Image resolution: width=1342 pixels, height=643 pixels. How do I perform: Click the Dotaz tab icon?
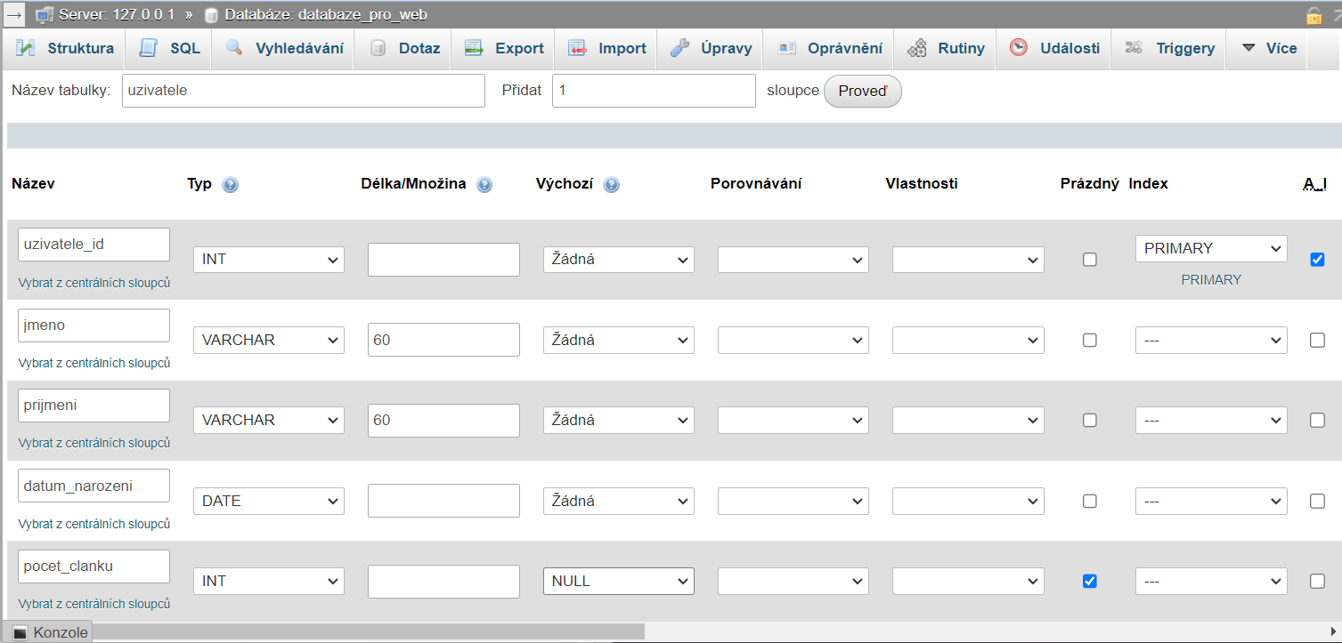pos(378,48)
